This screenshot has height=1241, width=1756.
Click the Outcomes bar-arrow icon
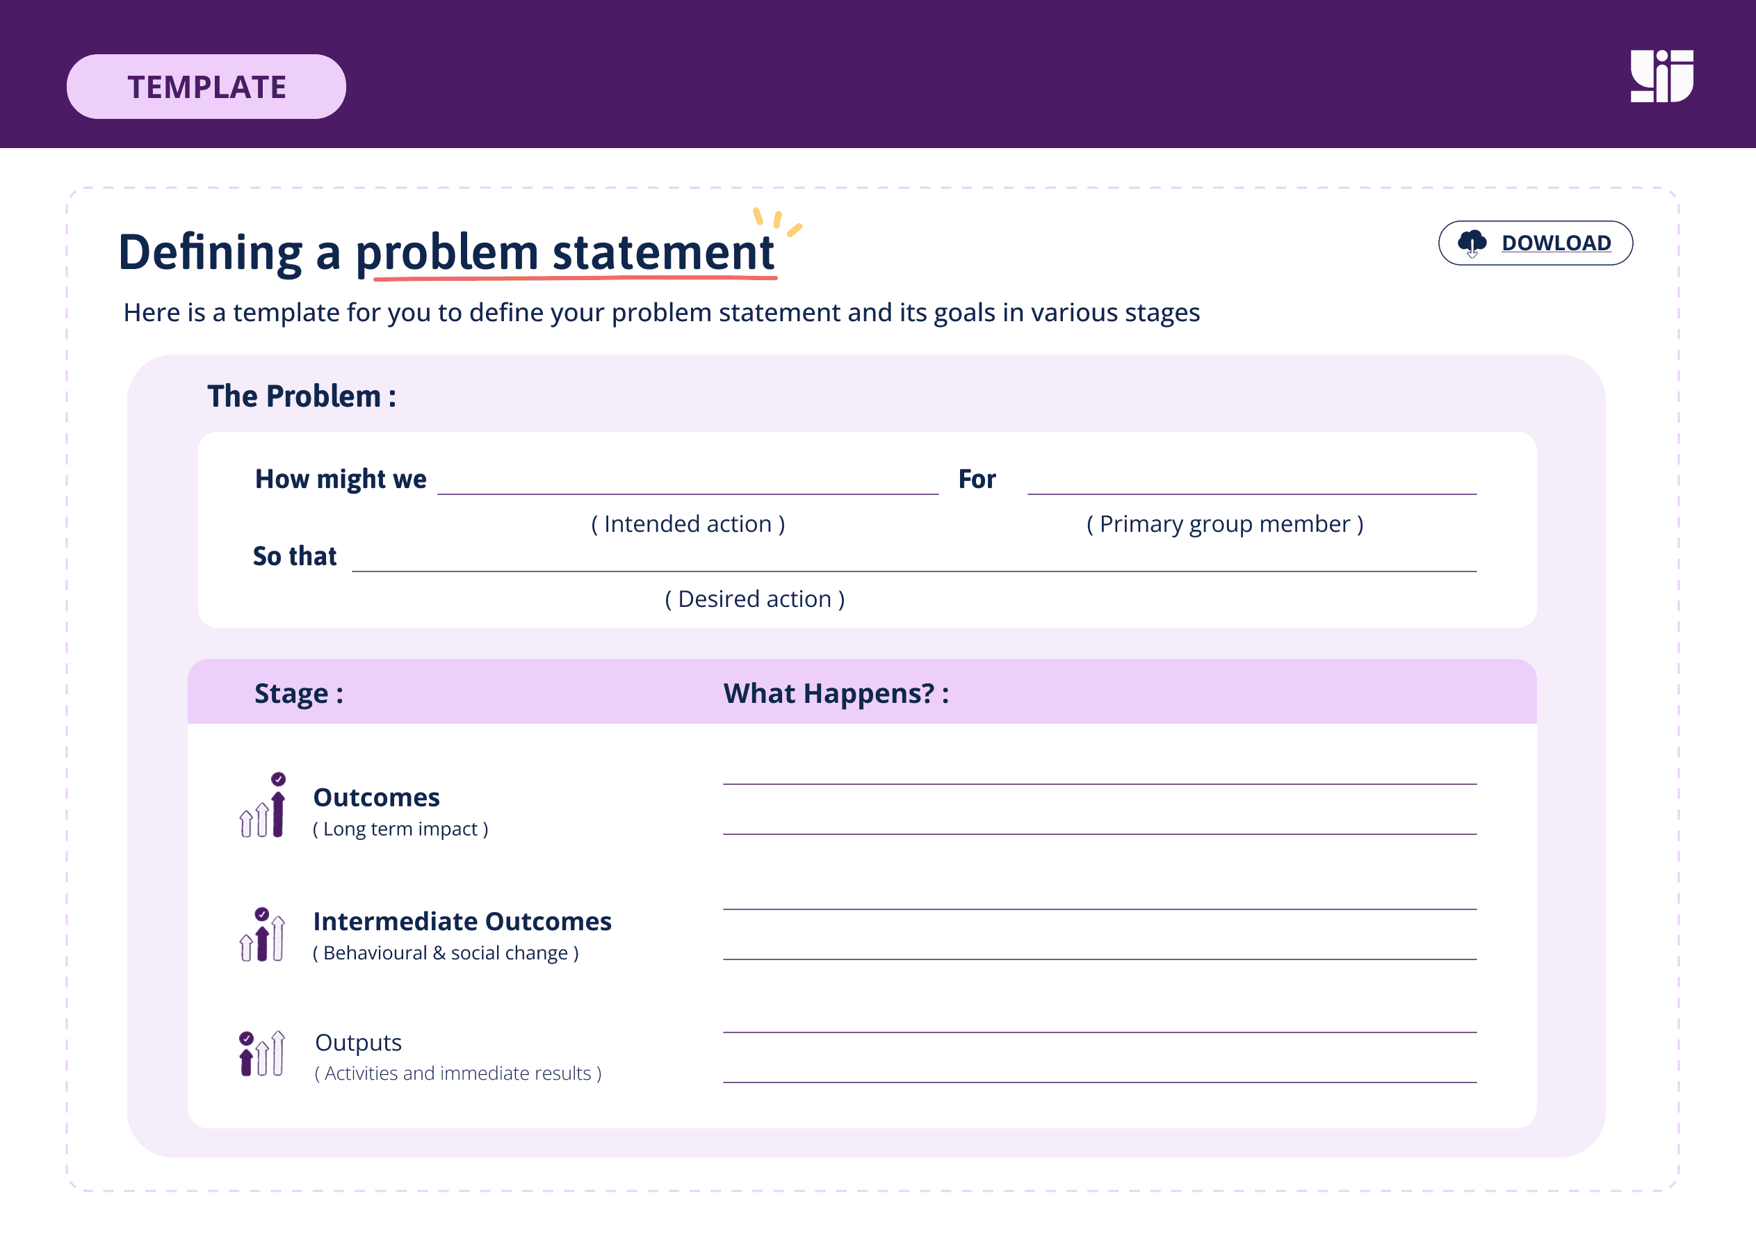click(x=263, y=806)
